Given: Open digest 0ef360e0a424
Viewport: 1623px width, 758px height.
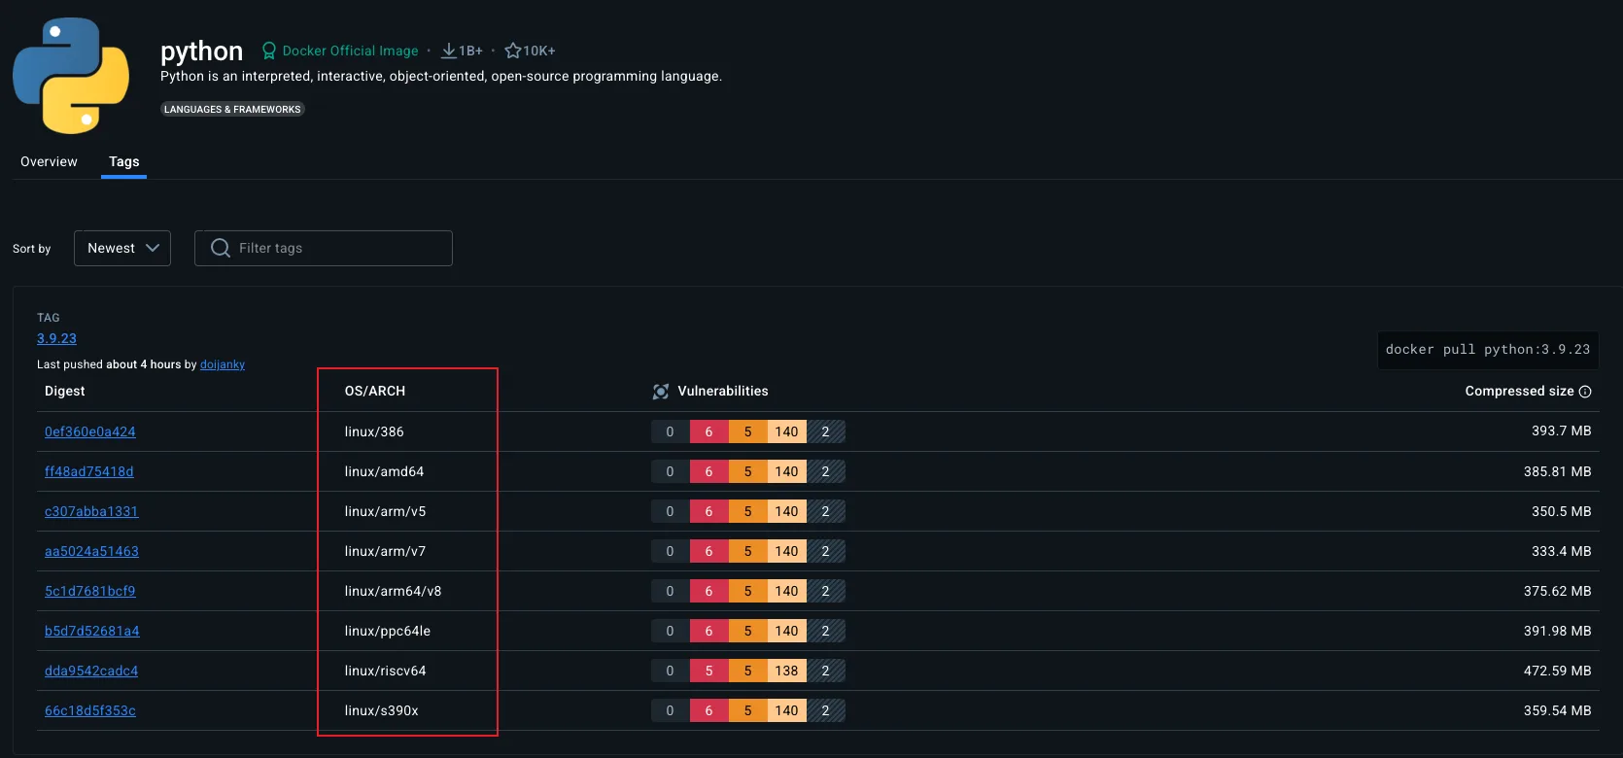Looking at the screenshot, I should (90, 431).
